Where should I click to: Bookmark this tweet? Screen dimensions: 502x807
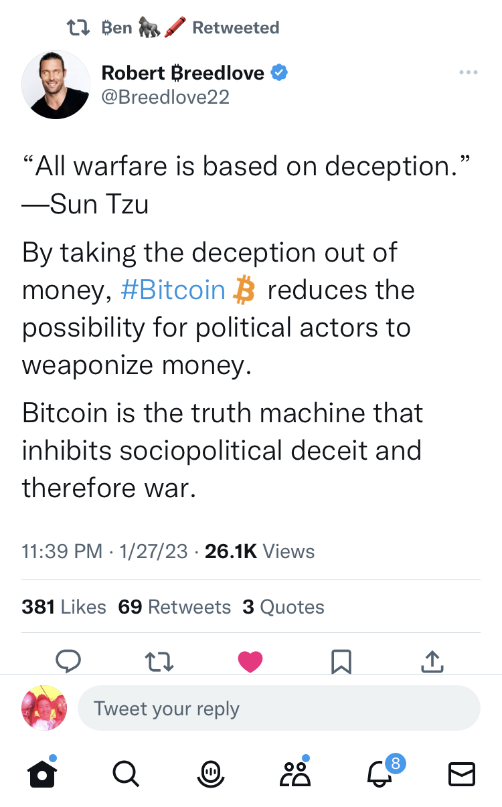341,661
